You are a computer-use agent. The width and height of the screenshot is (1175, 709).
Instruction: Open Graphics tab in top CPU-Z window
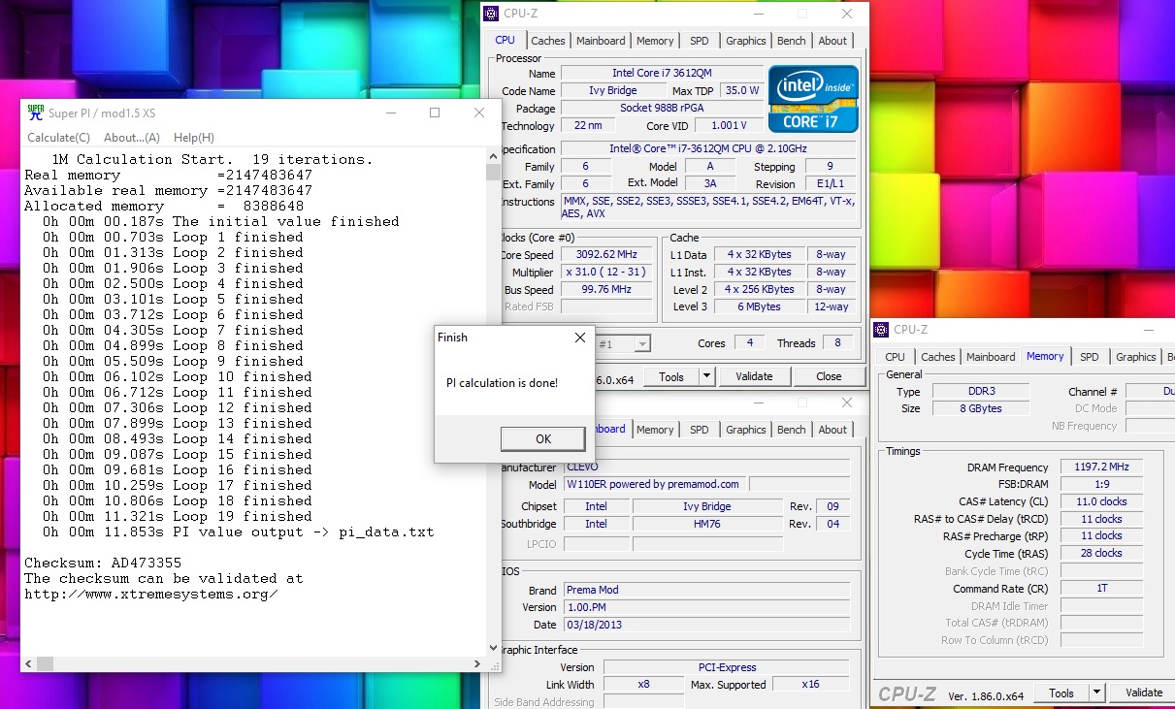746,41
